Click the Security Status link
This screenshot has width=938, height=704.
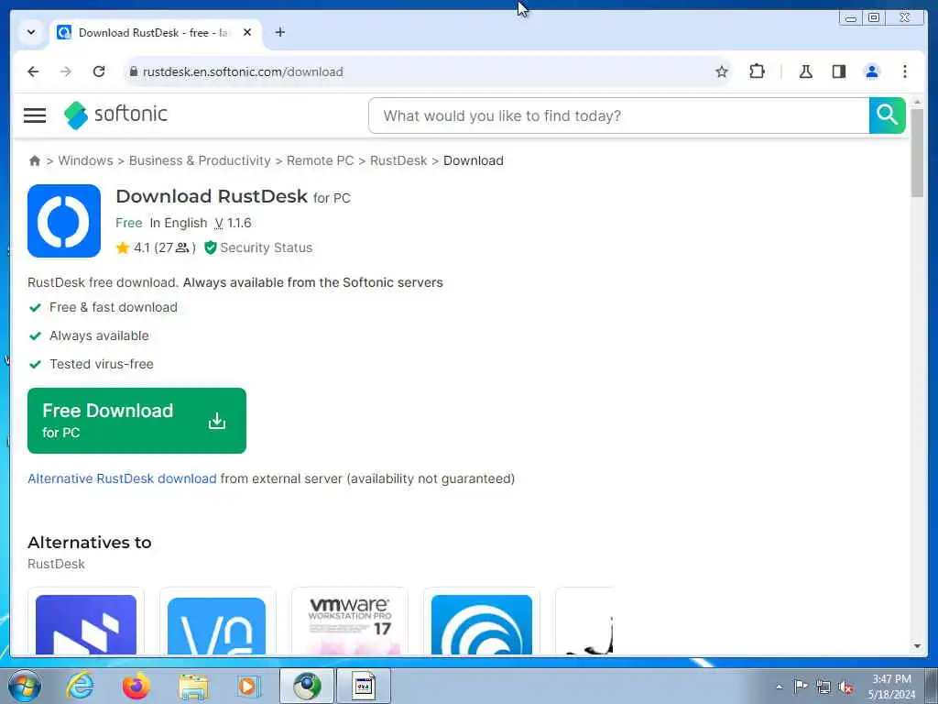click(x=267, y=247)
